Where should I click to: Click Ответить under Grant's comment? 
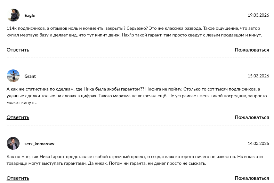pos(18,117)
